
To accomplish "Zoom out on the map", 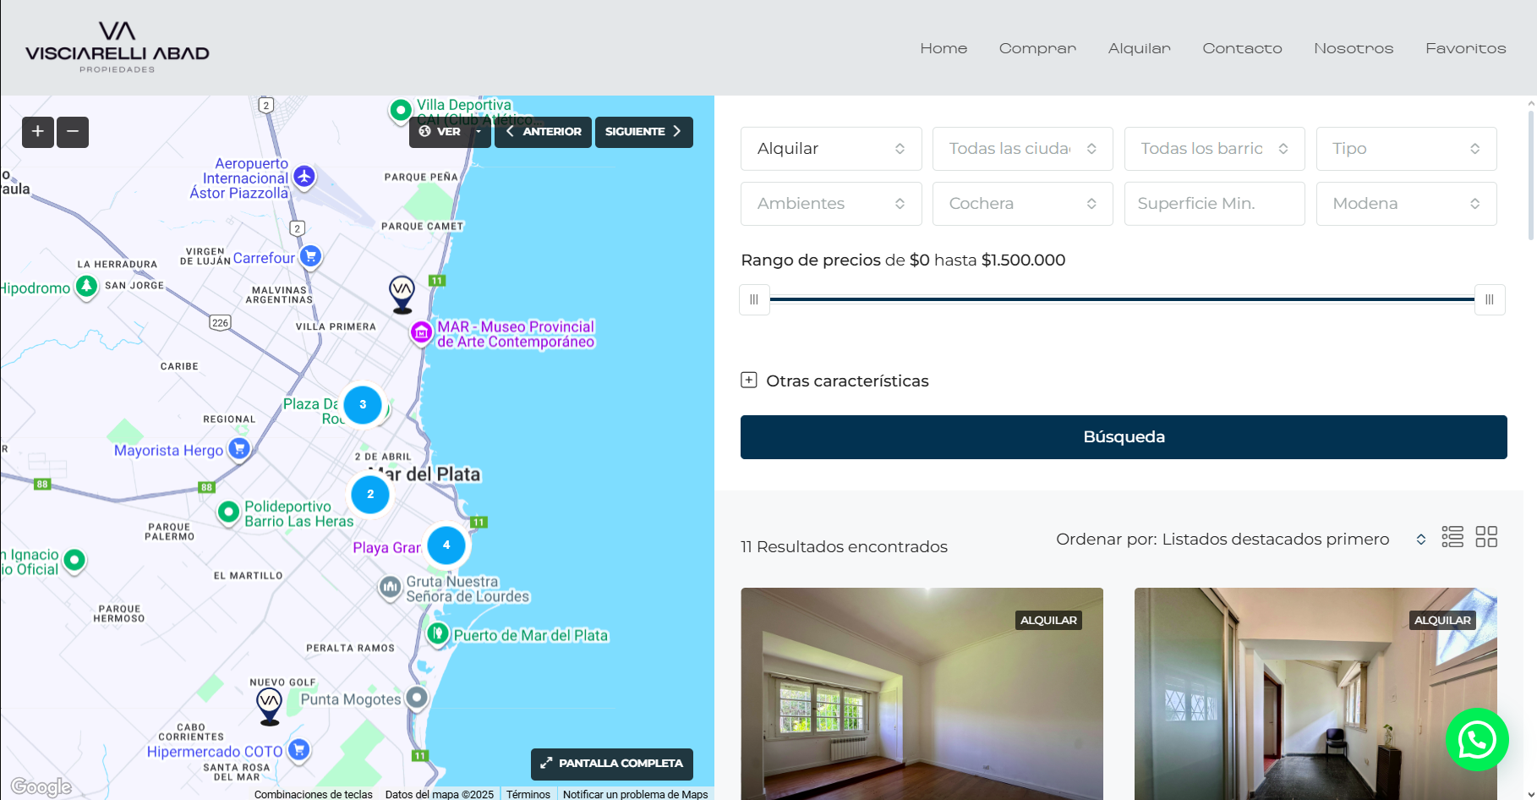I will pos(73,132).
